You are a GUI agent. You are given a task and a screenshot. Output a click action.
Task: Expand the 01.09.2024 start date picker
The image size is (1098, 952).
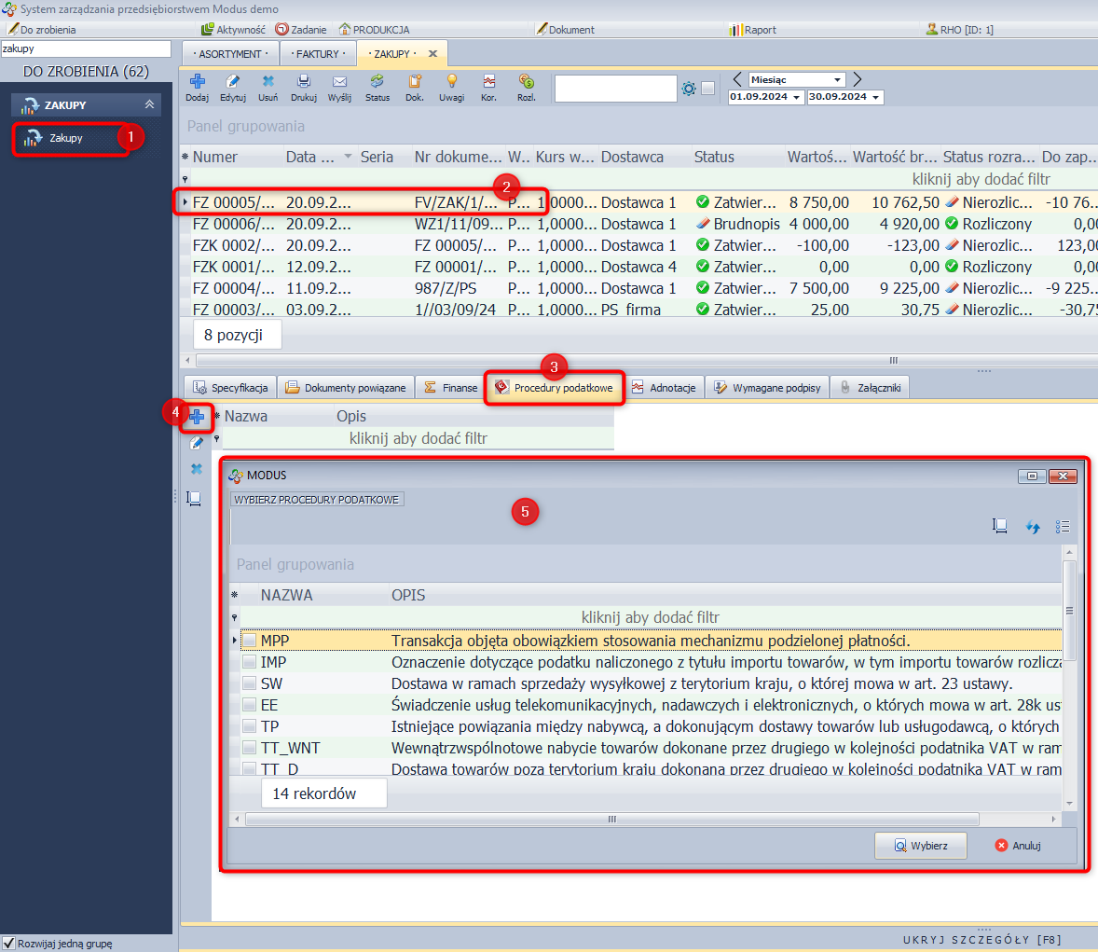[x=797, y=98]
